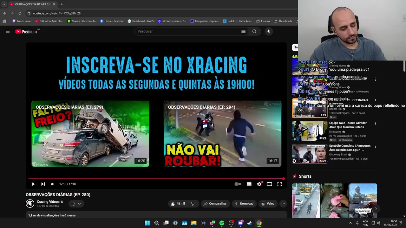The height and width of the screenshot is (228, 406).
Task: Open the YouTube hamburger guide menu
Action: point(8,31)
